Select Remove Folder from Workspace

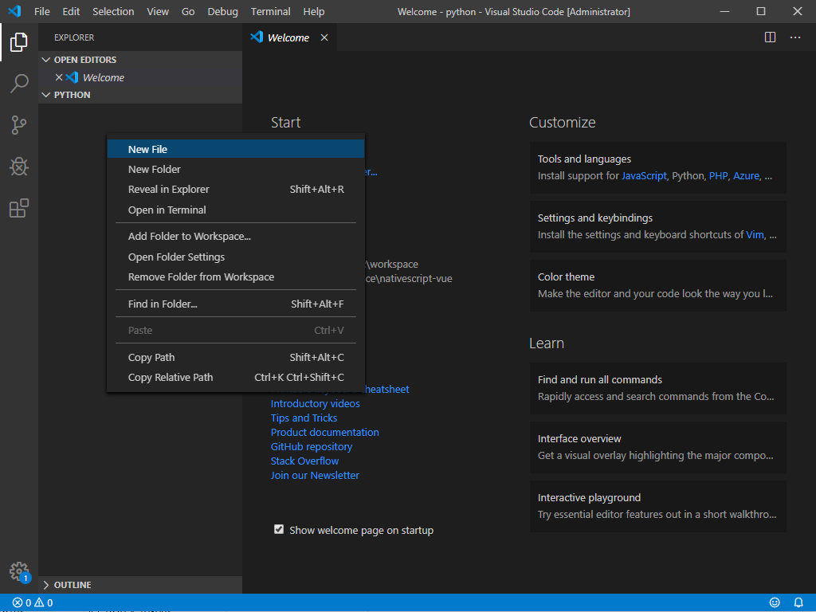[x=236, y=277]
